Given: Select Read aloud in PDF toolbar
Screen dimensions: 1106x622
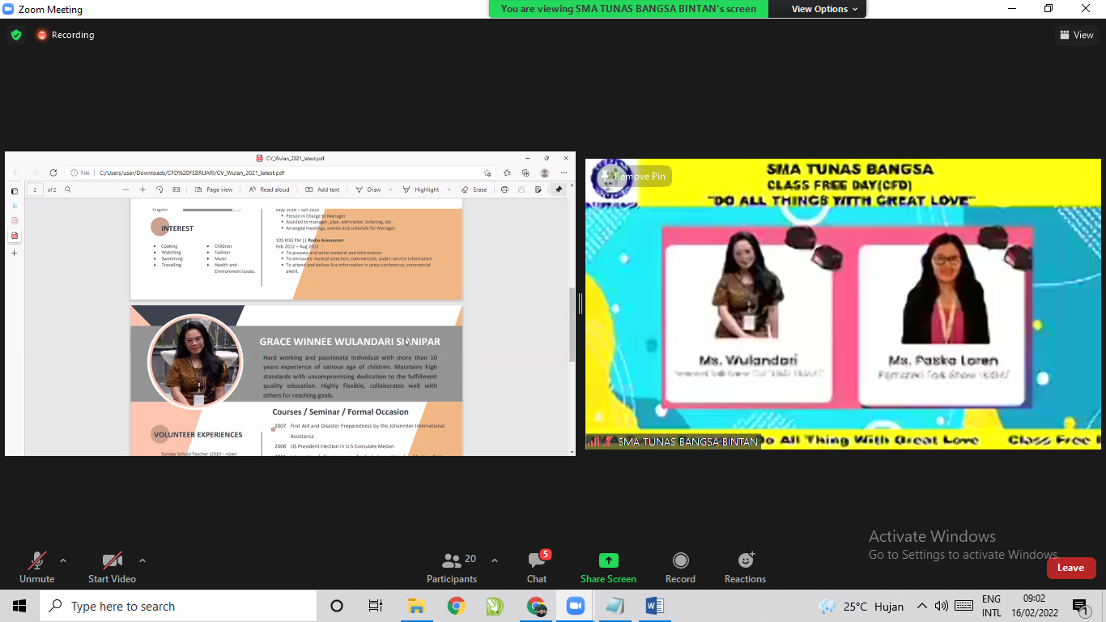Looking at the screenshot, I should coord(269,190).
